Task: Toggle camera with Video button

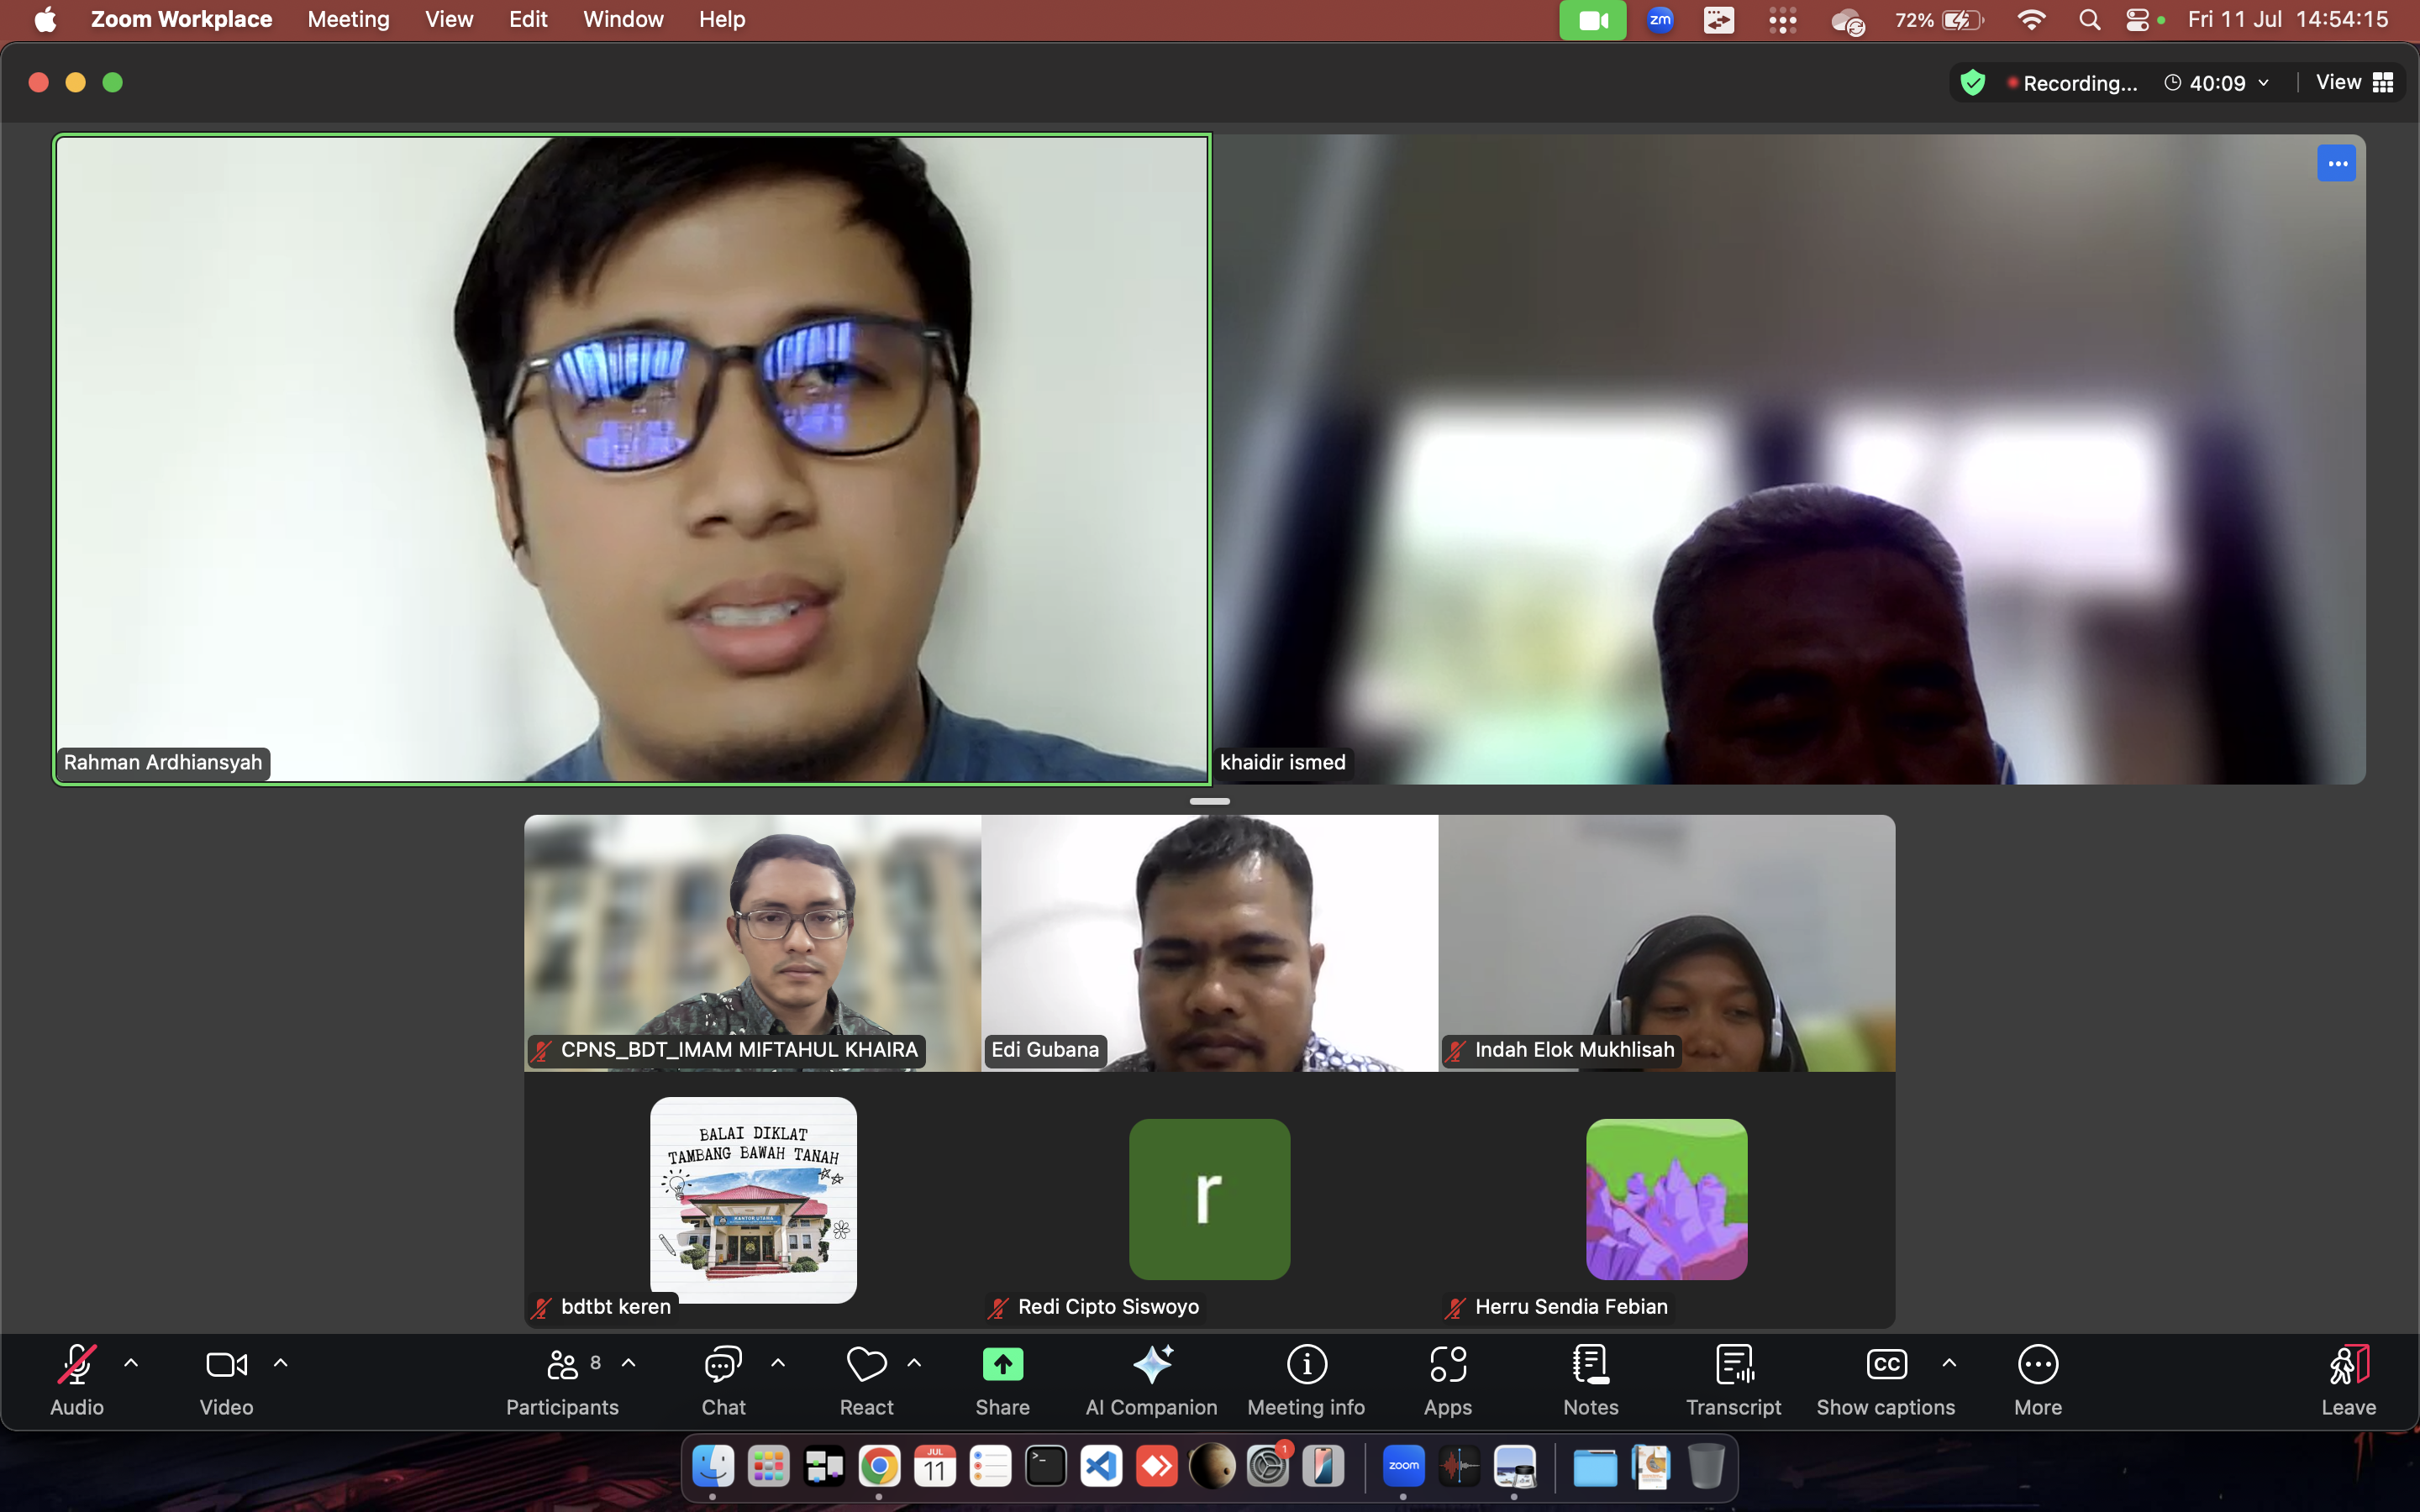Action: tap(226, 1365)
